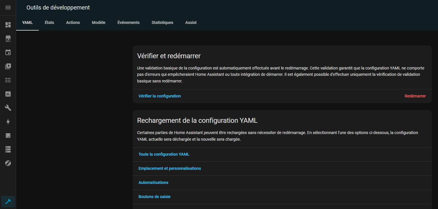Click the bar chart icon in sidebar
This screenshot has height=209, width=438.
click(8, 94)
